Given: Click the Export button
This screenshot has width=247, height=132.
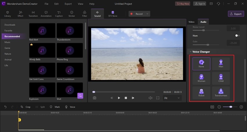Looking at the screenshot, I should coord(236,14).
